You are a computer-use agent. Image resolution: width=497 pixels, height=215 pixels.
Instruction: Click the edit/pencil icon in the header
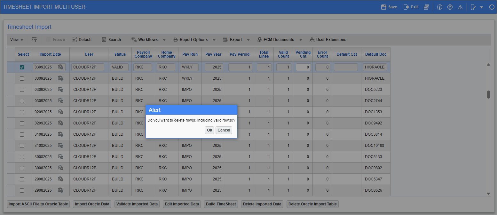click(x=473, y=7)
